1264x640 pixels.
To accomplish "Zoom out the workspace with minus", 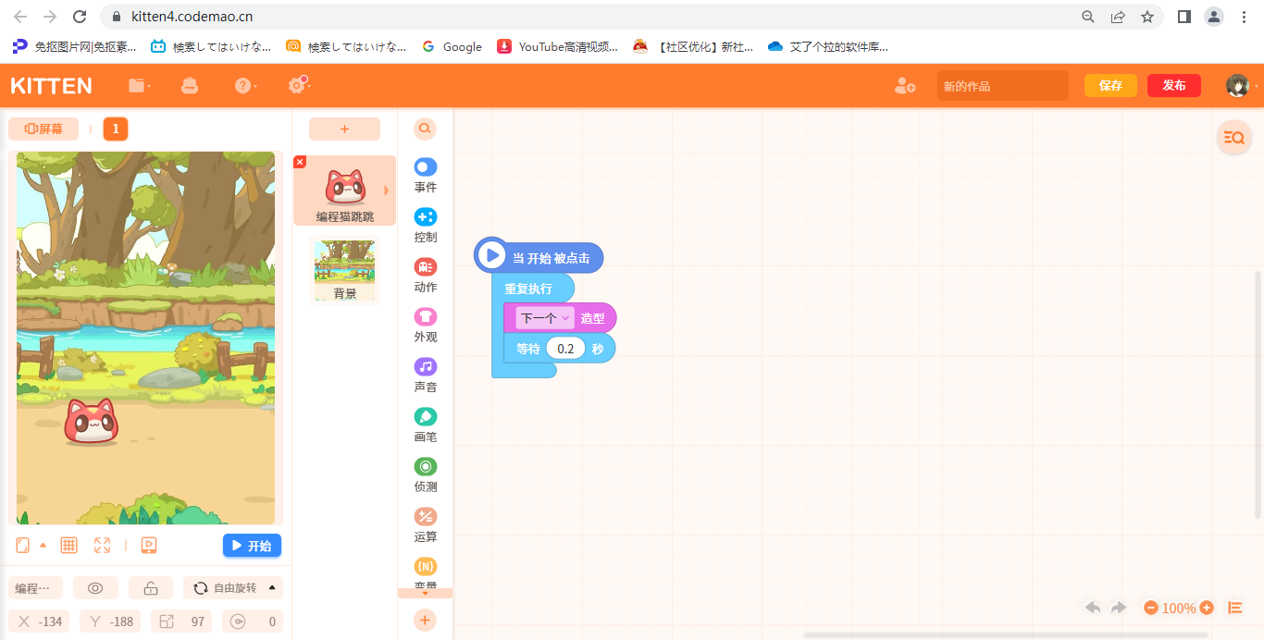I will point(1151,608).
